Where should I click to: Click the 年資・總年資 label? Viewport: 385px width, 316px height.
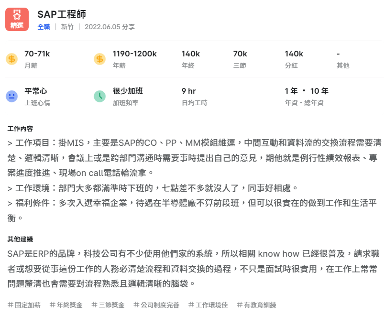(x=304, y=103)
